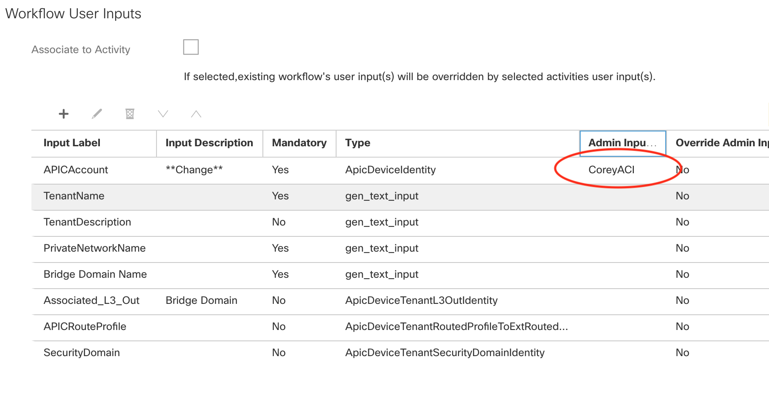The height and width of the screenshot is (404, 769).
Task: Click gen_text_input type in Bridge Domain Name row
Action: [x=382, y=274]
